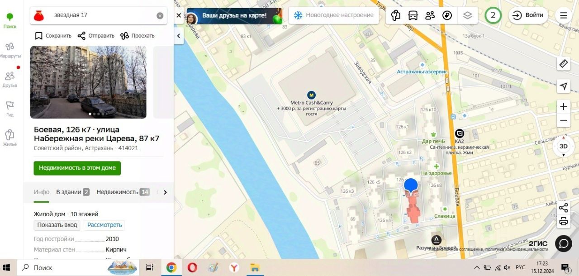Open the building photo thumbnail

click(x=88, y=82)
